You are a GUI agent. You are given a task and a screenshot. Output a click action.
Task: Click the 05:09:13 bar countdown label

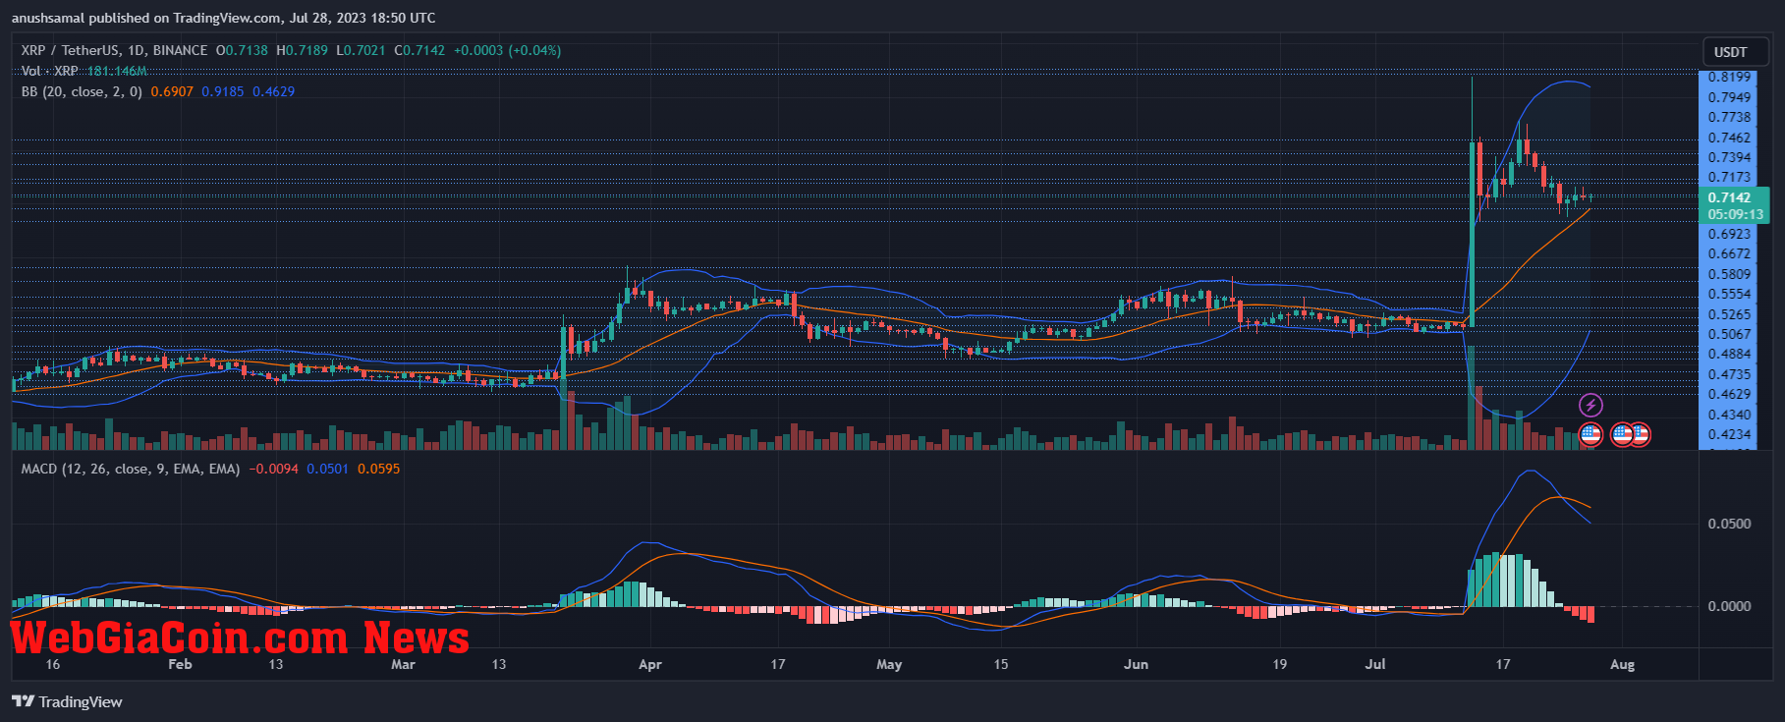click(x=1735, y=214)
